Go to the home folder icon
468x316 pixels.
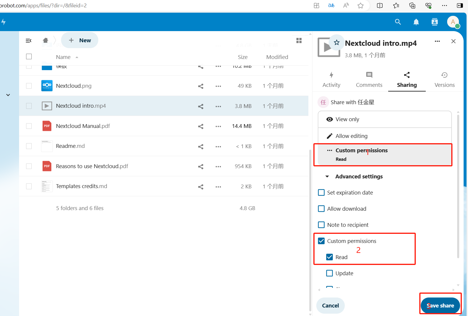[45, 40]
